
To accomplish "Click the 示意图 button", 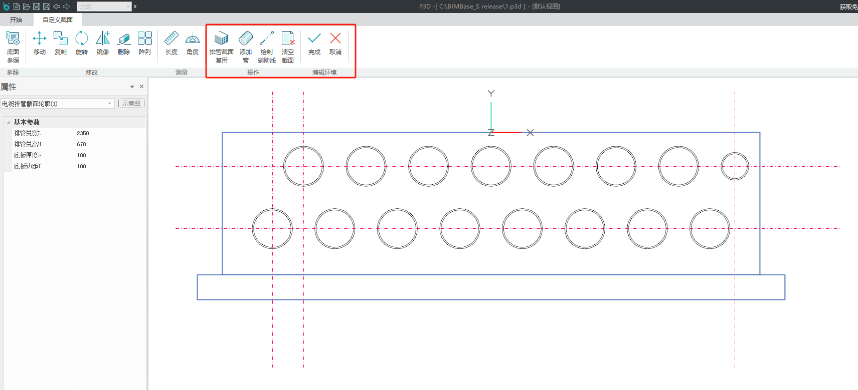I will pyautogui.click(x=131, y=104).
